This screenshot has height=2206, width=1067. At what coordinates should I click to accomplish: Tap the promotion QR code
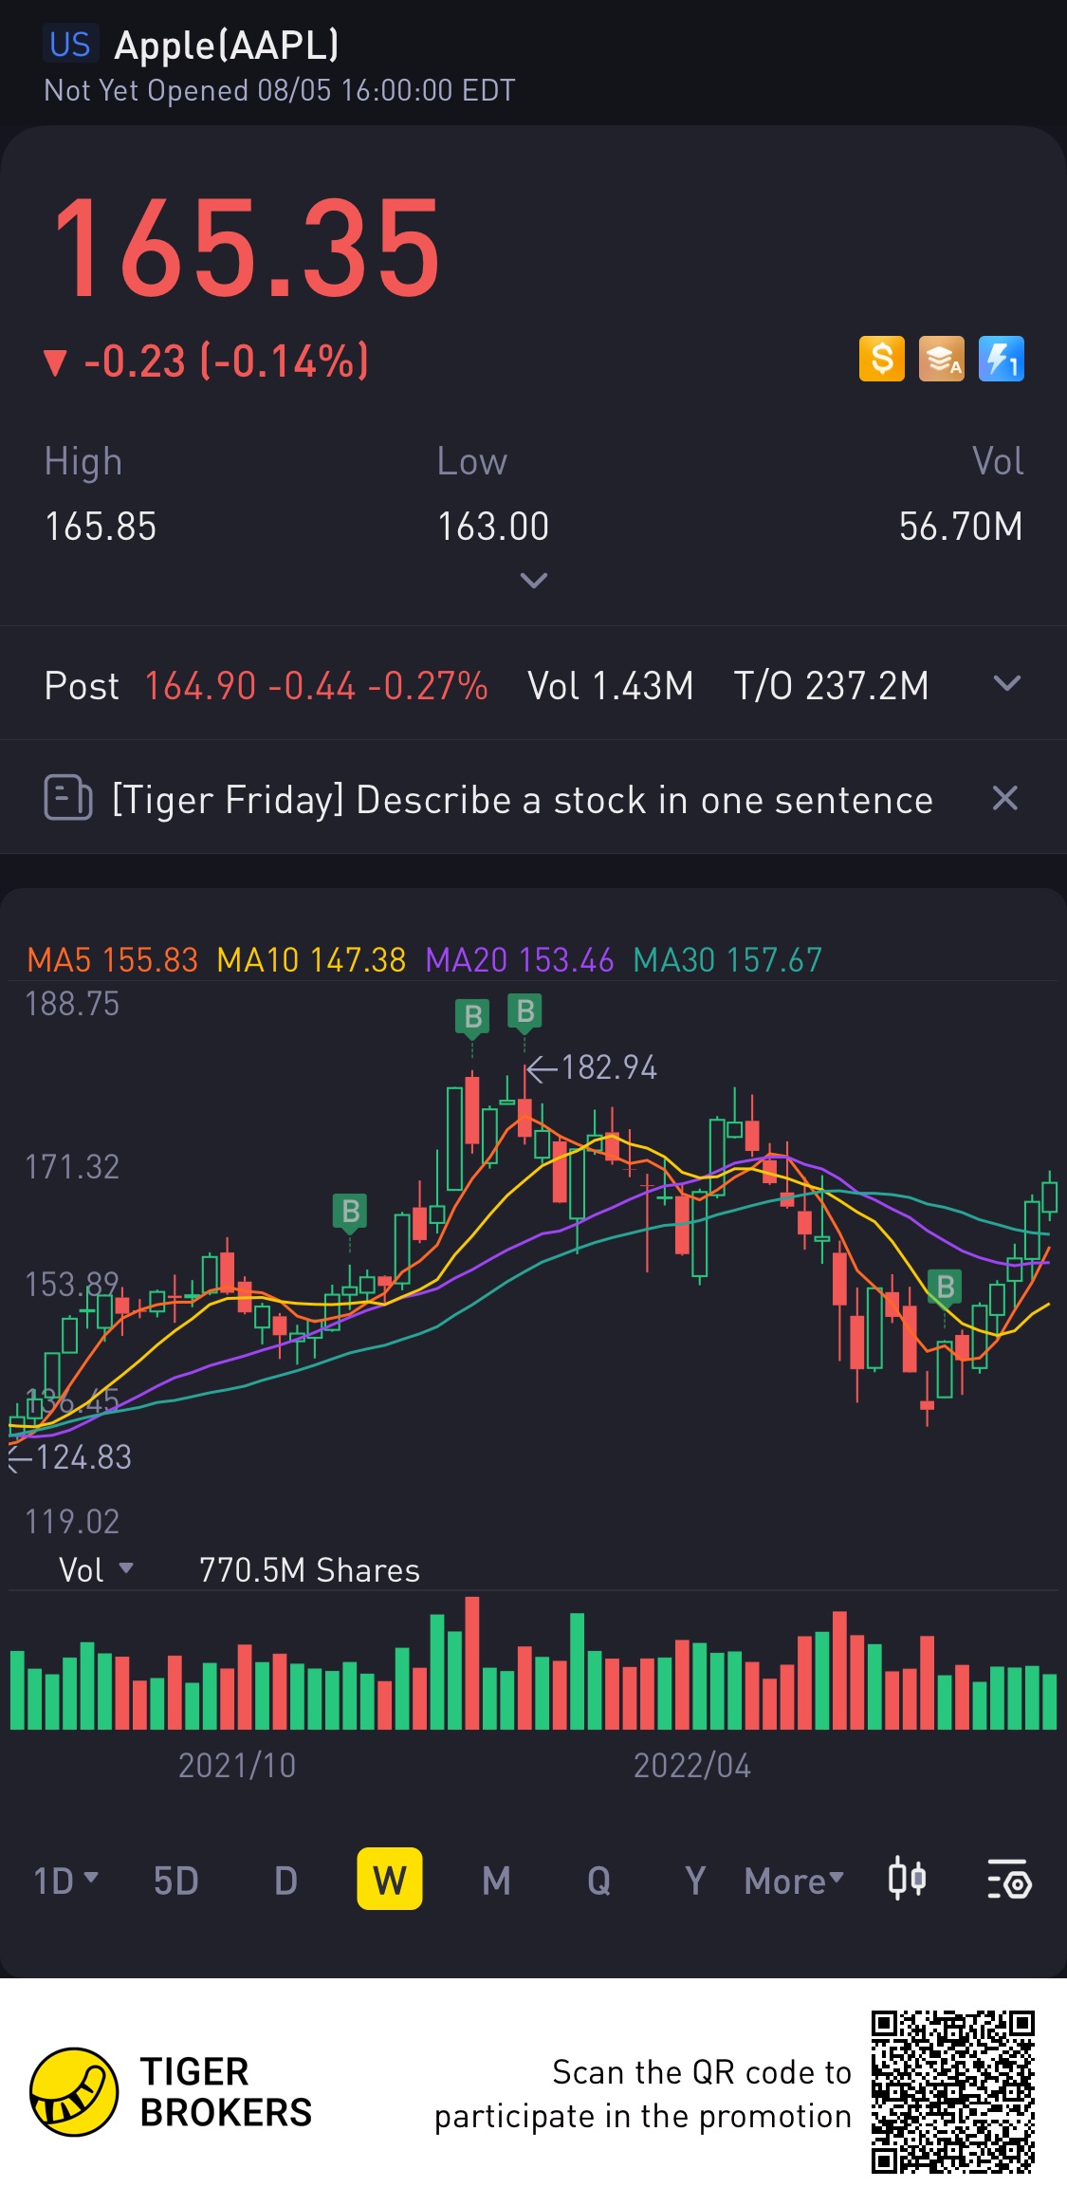tap(953, 2091)
